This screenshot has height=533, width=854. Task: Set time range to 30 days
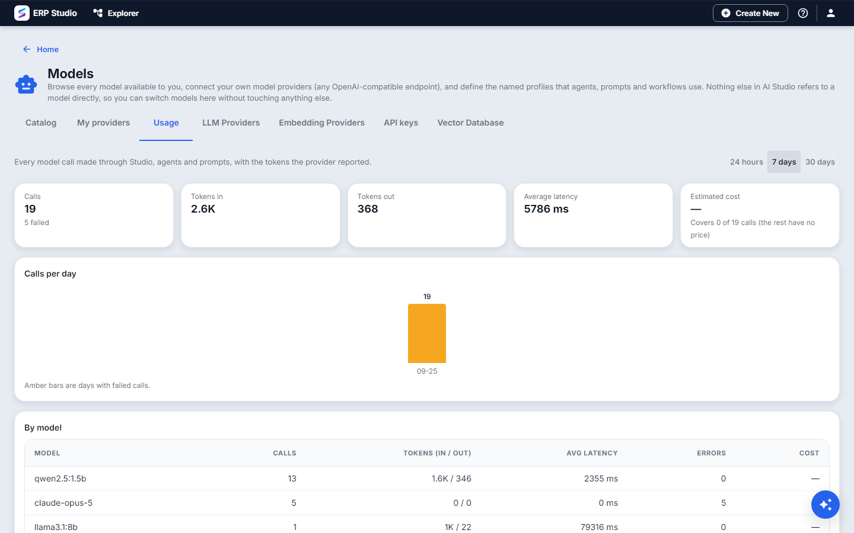point(820,162)
